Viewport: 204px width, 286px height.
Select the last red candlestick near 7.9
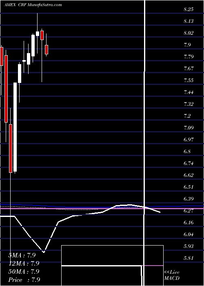click(47, 49)
